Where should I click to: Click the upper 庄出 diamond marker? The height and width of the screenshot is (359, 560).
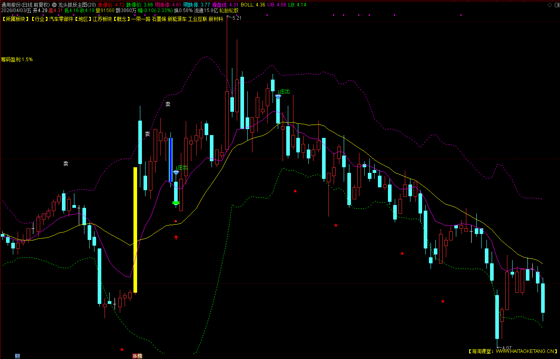coord(278,96)
